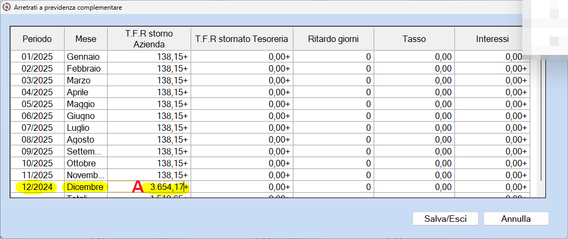Click the Marzo month cell

86,80
